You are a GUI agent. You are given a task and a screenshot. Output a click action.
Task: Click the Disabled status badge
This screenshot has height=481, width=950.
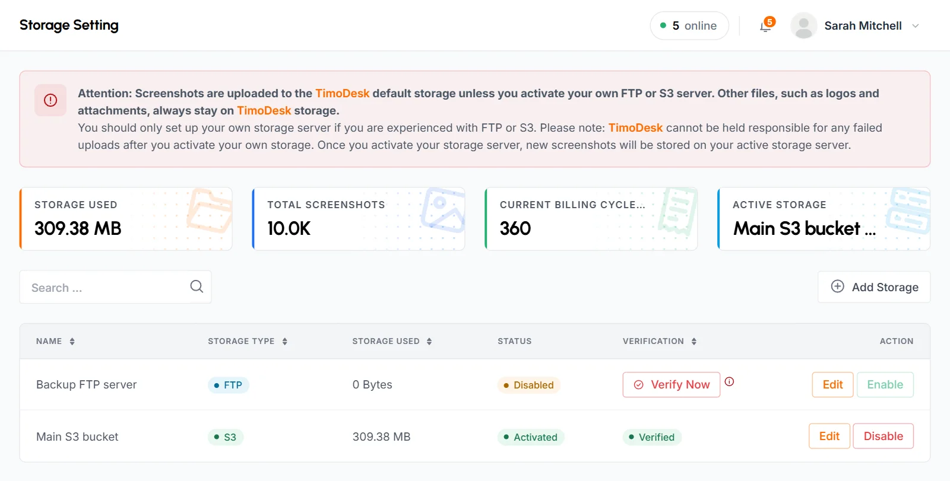coord(528,385)
